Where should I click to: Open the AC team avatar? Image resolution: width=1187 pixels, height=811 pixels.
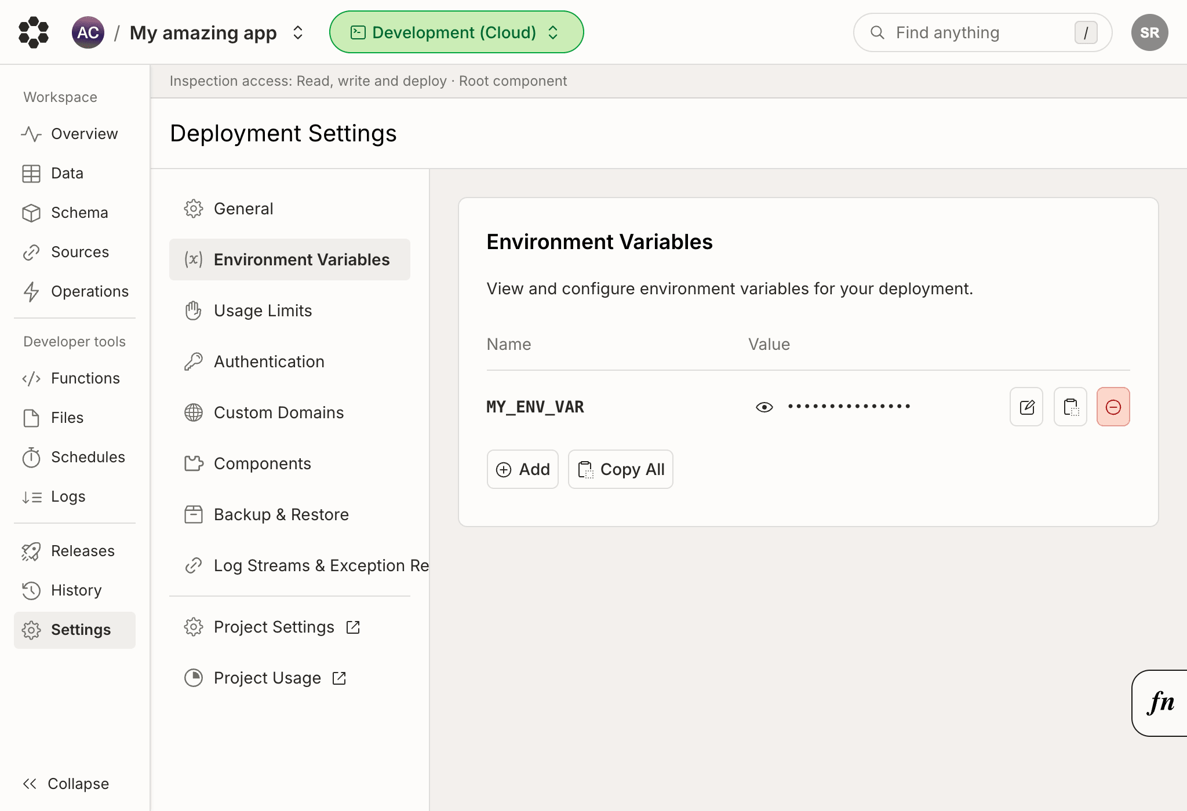(88, 32)
